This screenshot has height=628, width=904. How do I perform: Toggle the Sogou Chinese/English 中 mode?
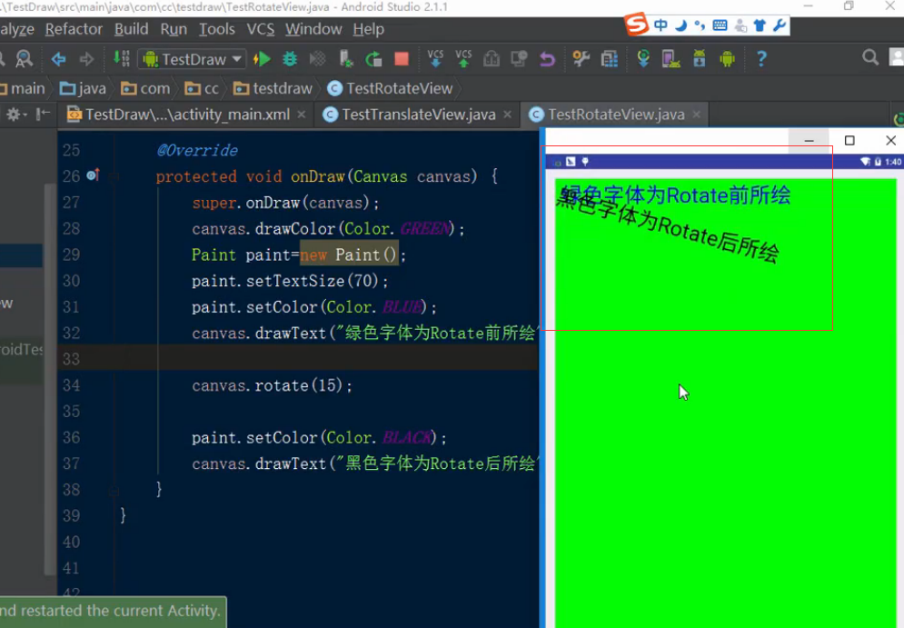661,25
